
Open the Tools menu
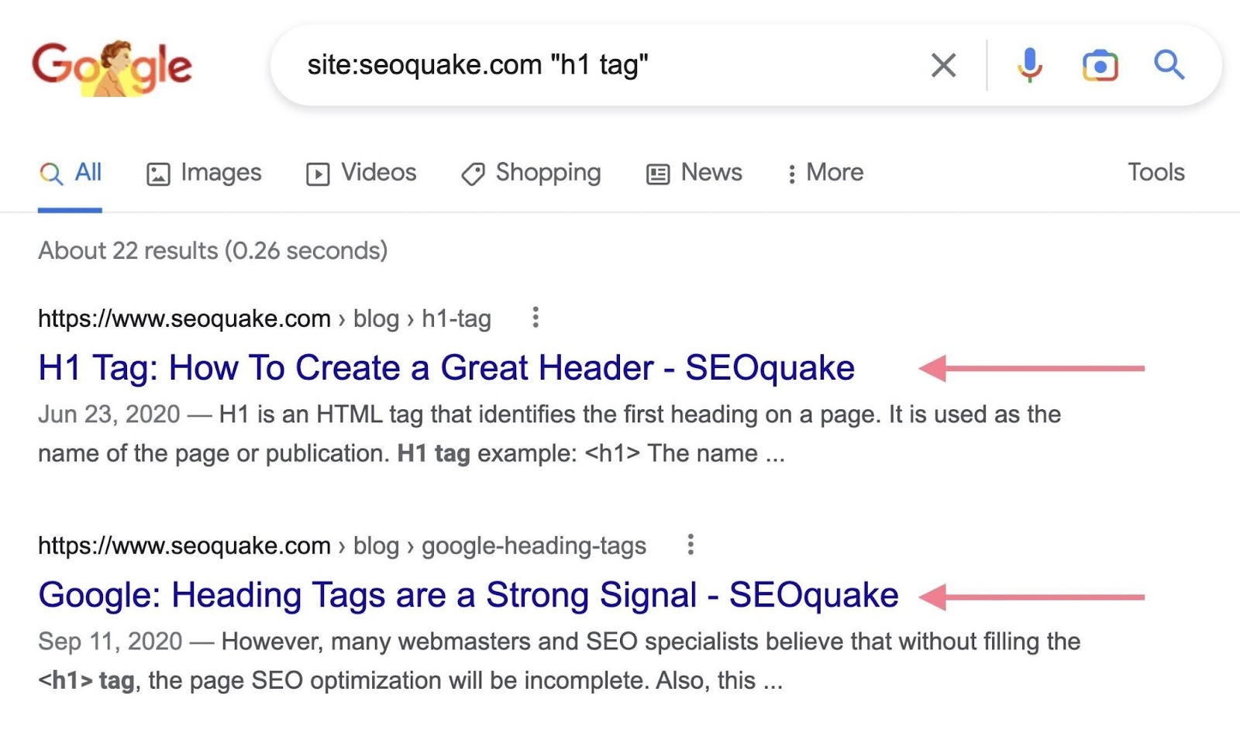click(1156, 172)
